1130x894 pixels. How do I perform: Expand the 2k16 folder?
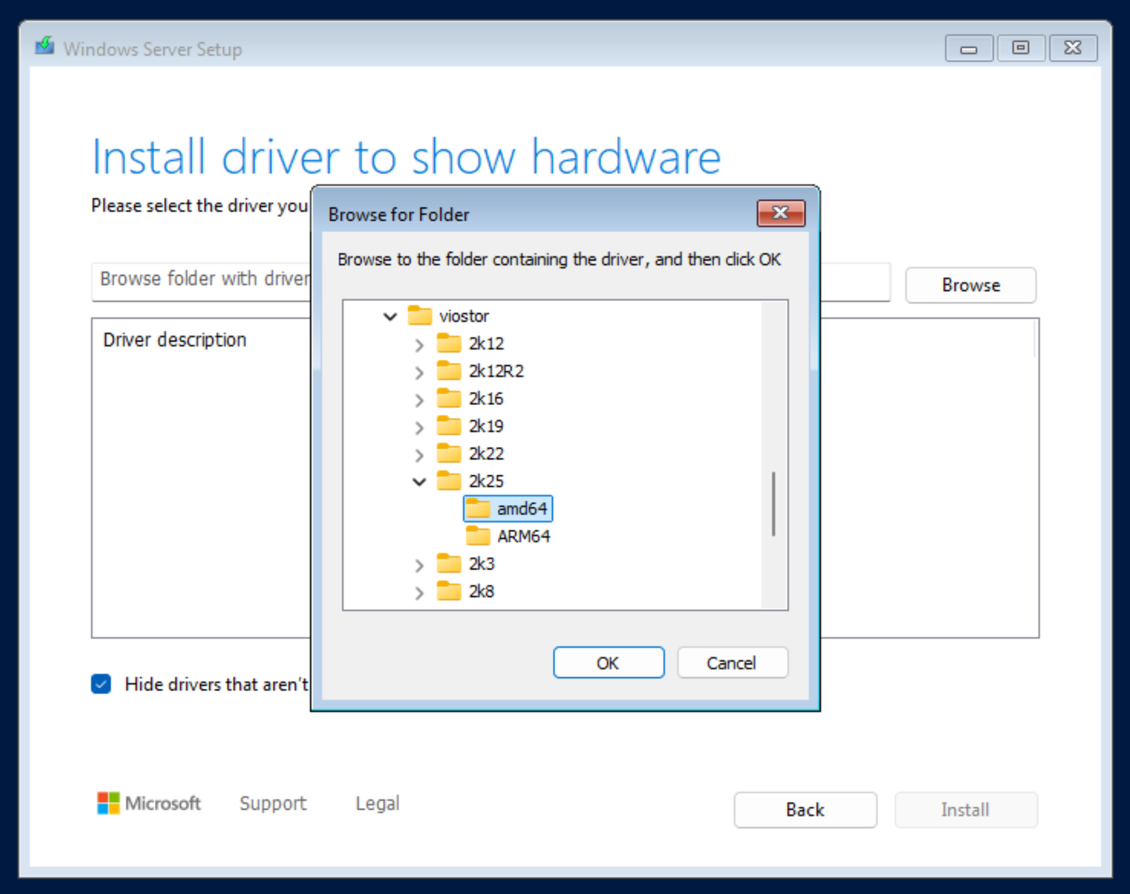click(x=419, y=400)
